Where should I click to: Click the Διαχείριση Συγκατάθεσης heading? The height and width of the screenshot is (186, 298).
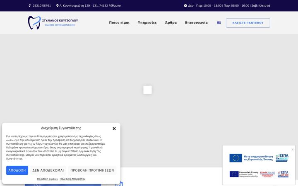(61, 128)
